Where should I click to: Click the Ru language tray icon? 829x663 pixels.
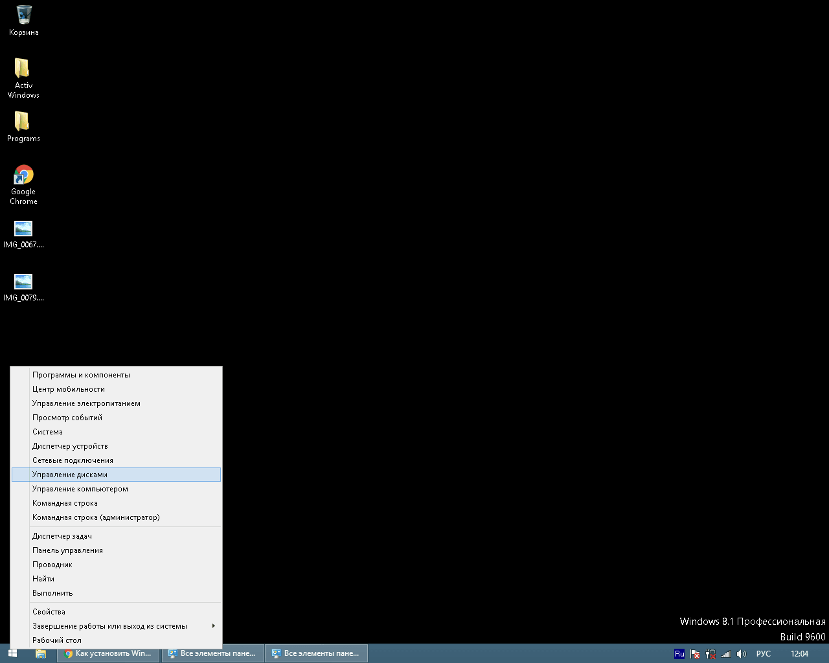coord(679,654)
